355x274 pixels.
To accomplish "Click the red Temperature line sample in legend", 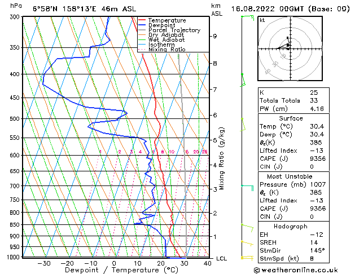I will 142,20.
